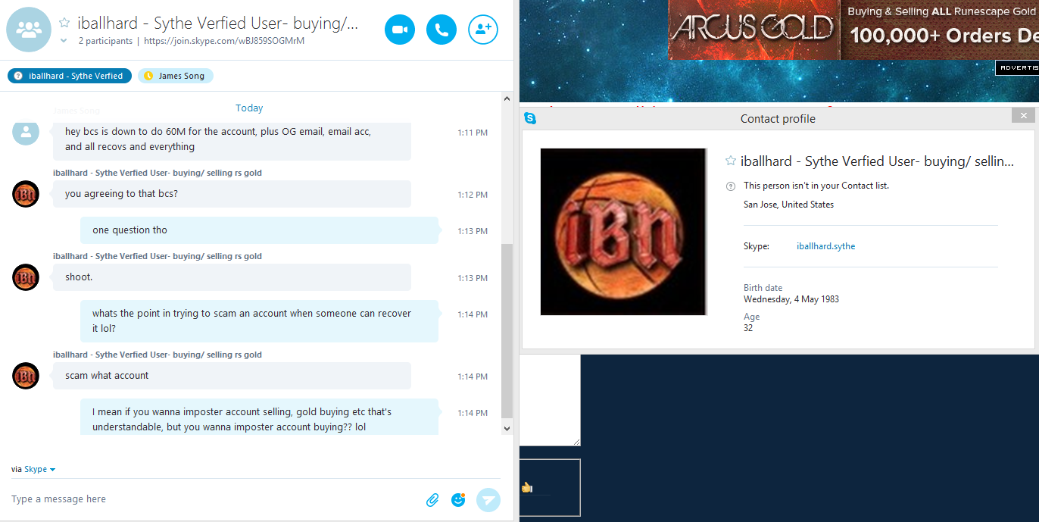Click 'San Jose, United States' location text
Viewport: 1039px width, 522px height.
tap(788, 205)
